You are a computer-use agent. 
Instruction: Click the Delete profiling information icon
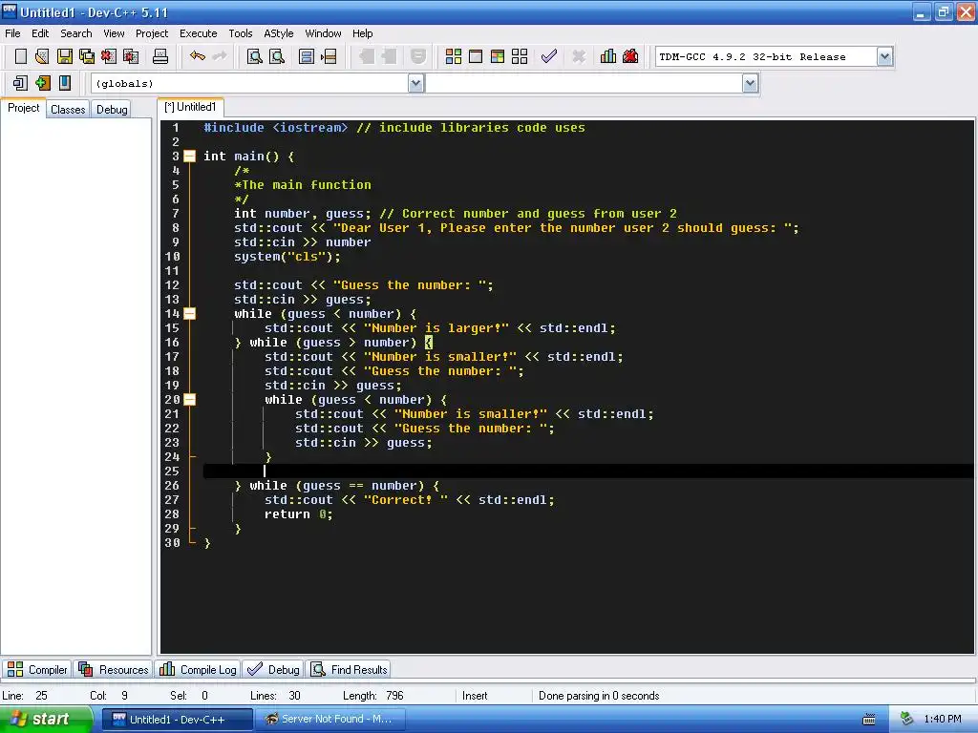[x=630, y=56]
